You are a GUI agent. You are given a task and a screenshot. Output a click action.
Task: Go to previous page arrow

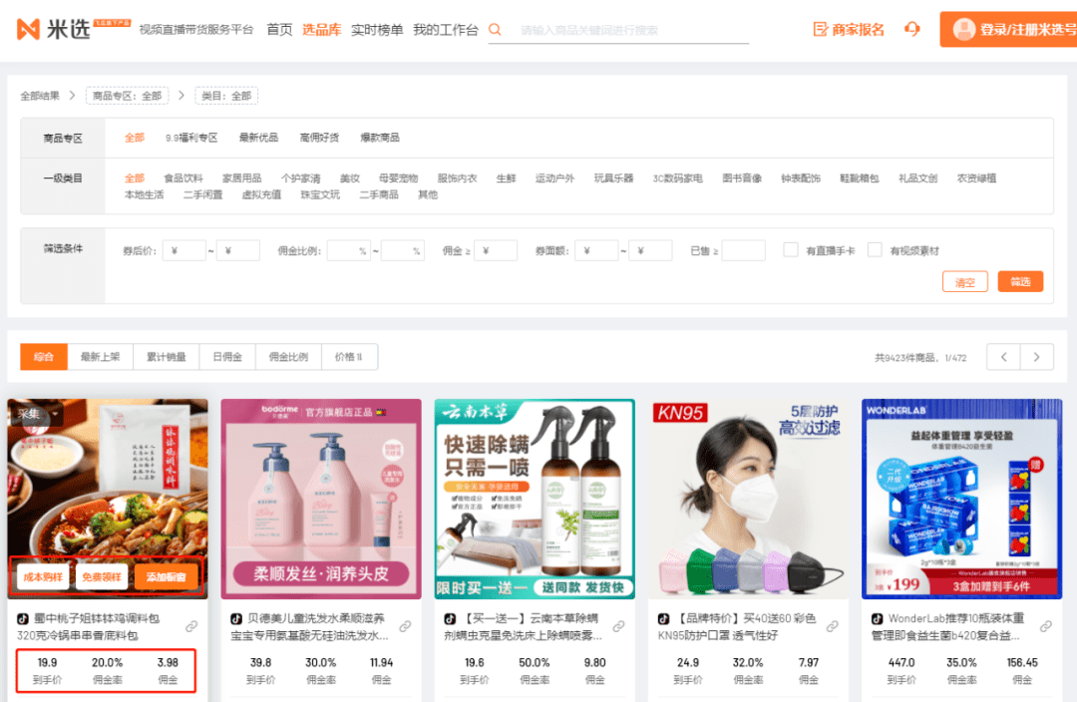click(x=1003, y=357)
